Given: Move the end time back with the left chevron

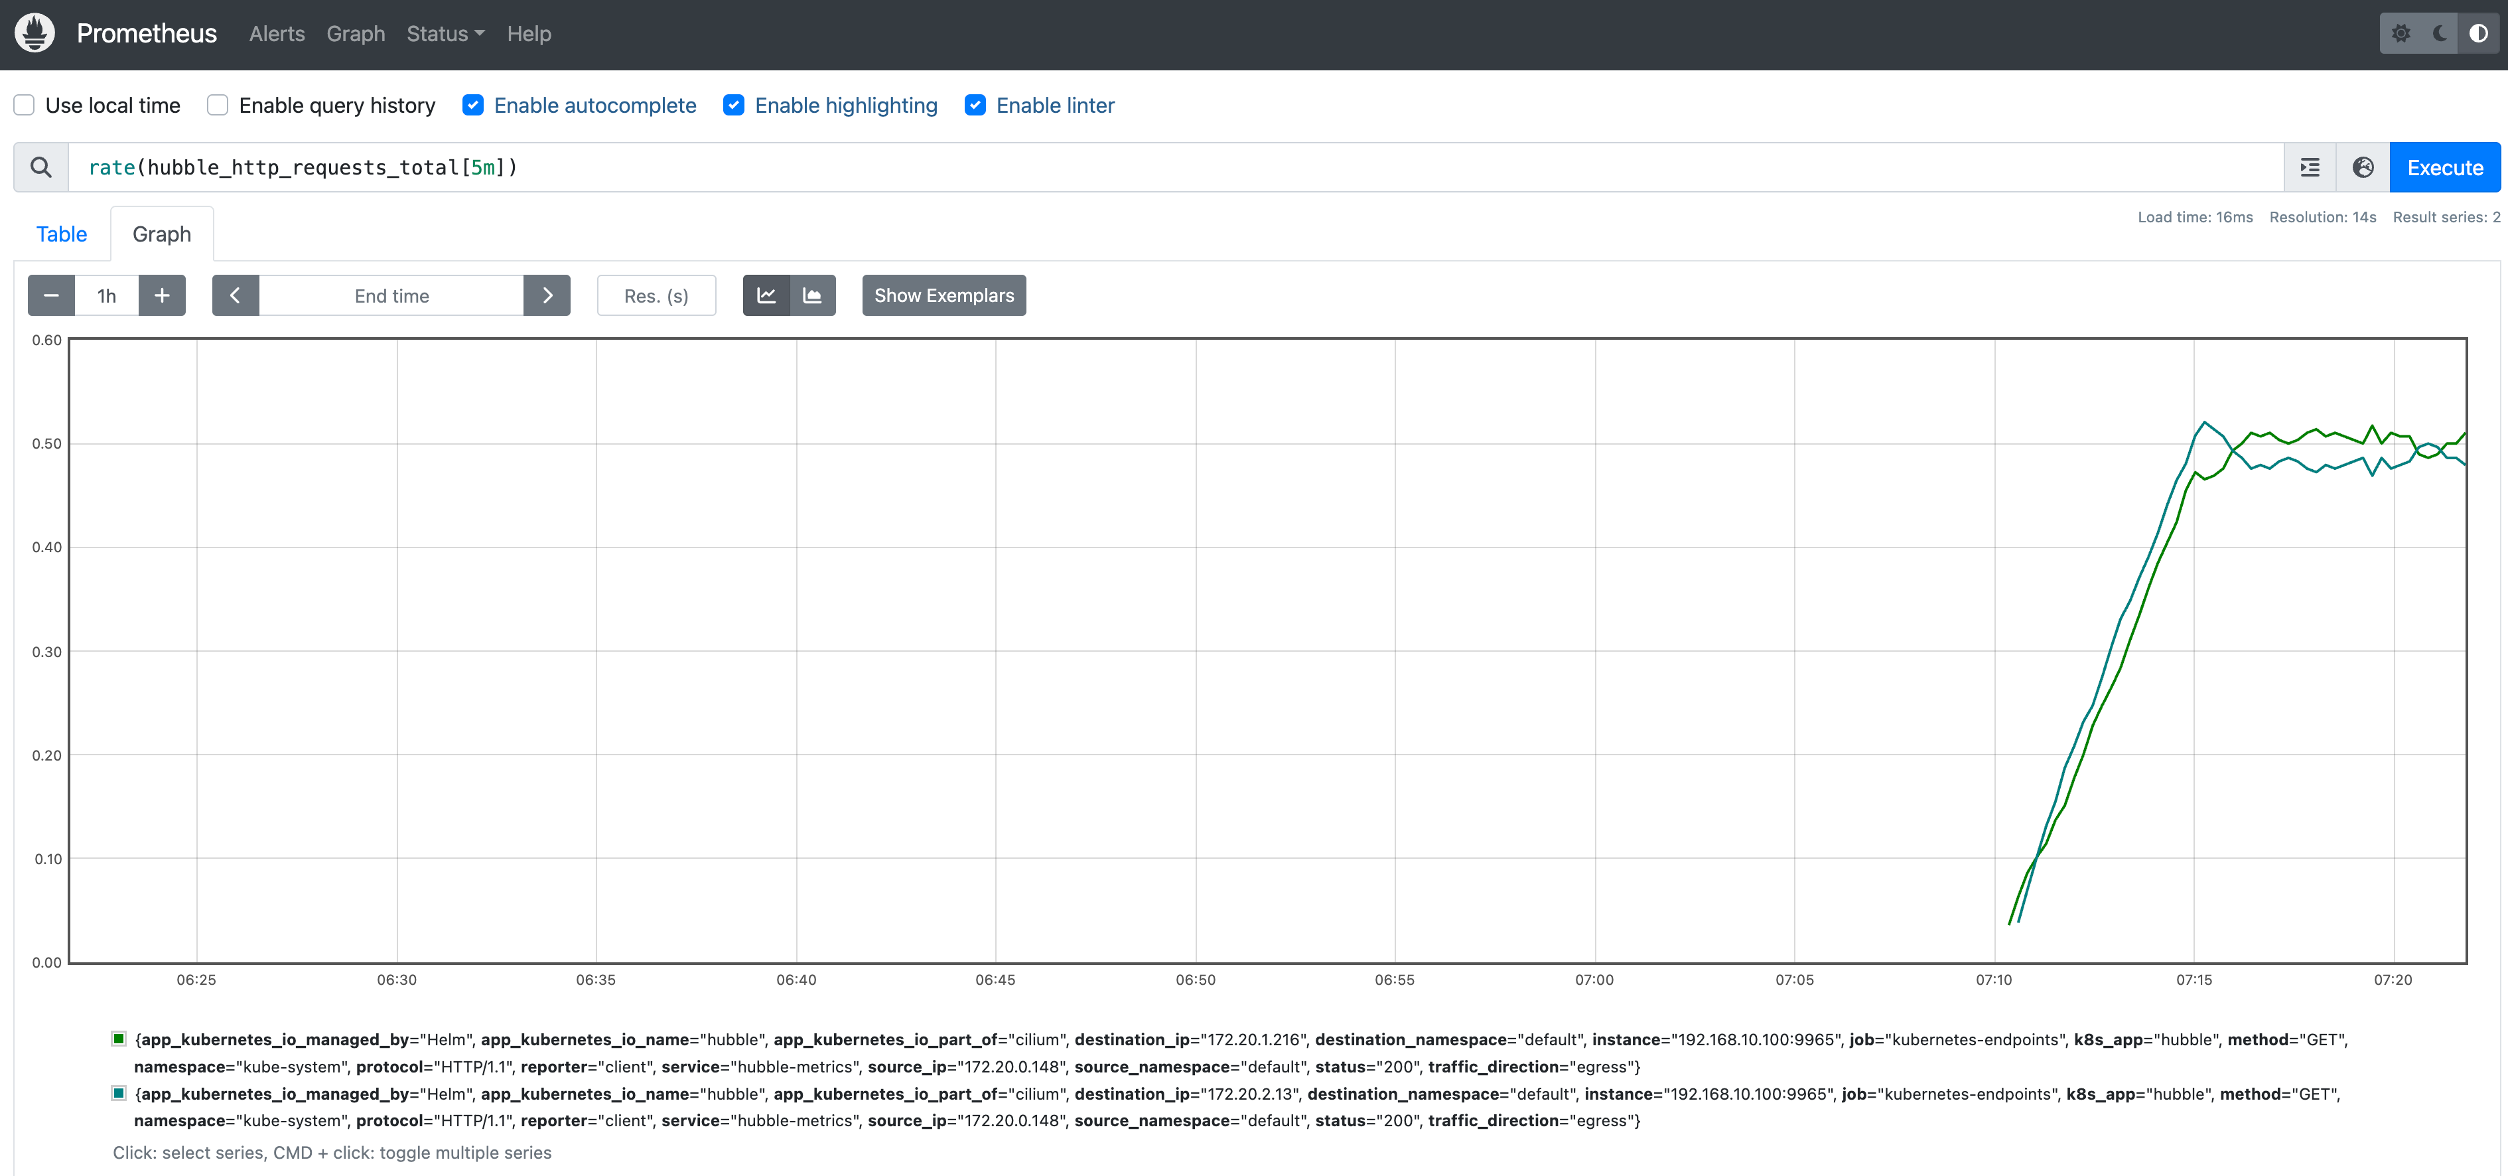Looking at the screenshot, I should pos(236,295).
